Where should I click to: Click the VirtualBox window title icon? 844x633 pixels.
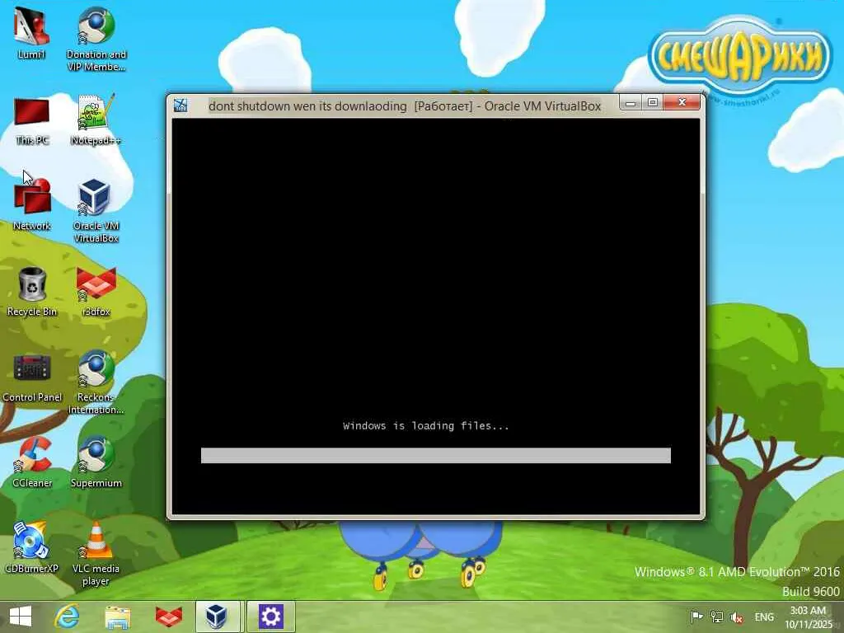coord(181,105)
